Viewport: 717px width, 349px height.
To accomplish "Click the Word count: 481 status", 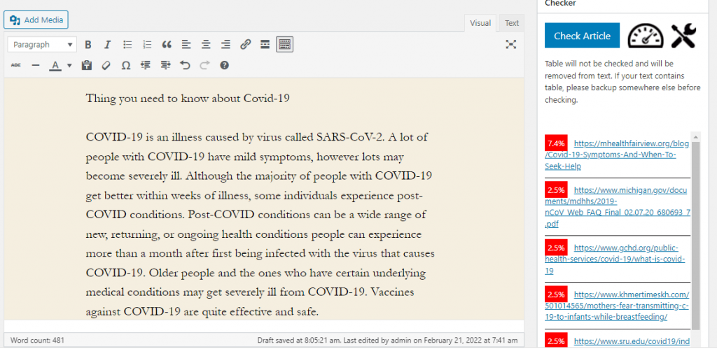I will 38,341.
